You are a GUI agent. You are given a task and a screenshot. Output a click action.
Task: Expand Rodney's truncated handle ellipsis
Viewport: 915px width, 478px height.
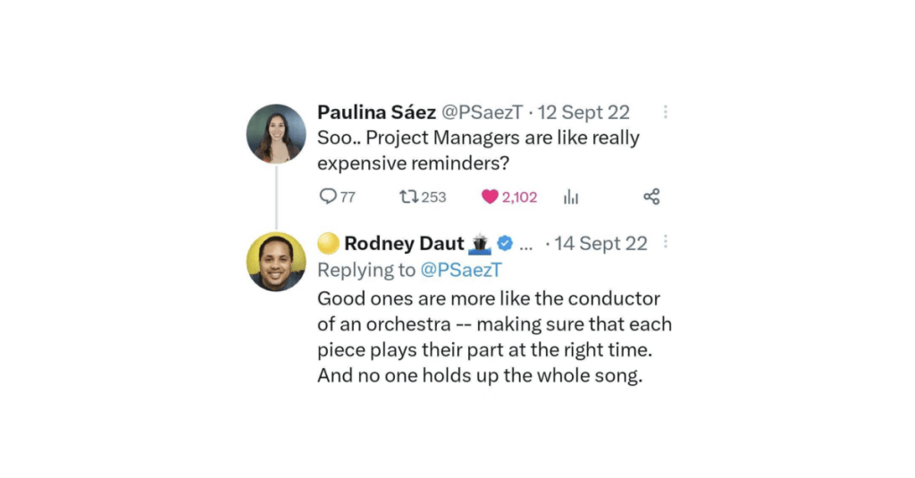(526, 244)
